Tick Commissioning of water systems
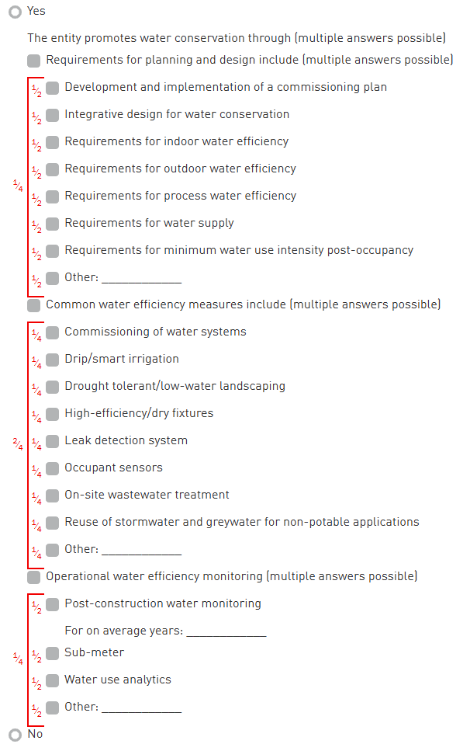The width and height of the screenshot is (470, 751). pos(52,332)
